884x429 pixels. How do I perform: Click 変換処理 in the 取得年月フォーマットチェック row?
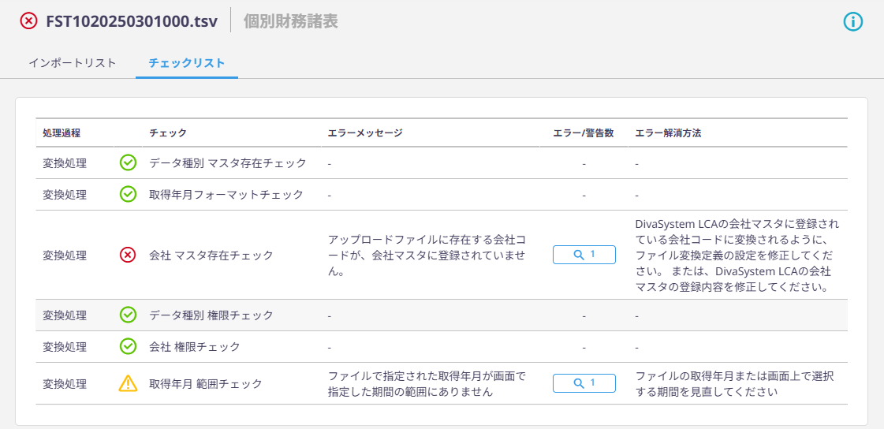click(65, 195)
